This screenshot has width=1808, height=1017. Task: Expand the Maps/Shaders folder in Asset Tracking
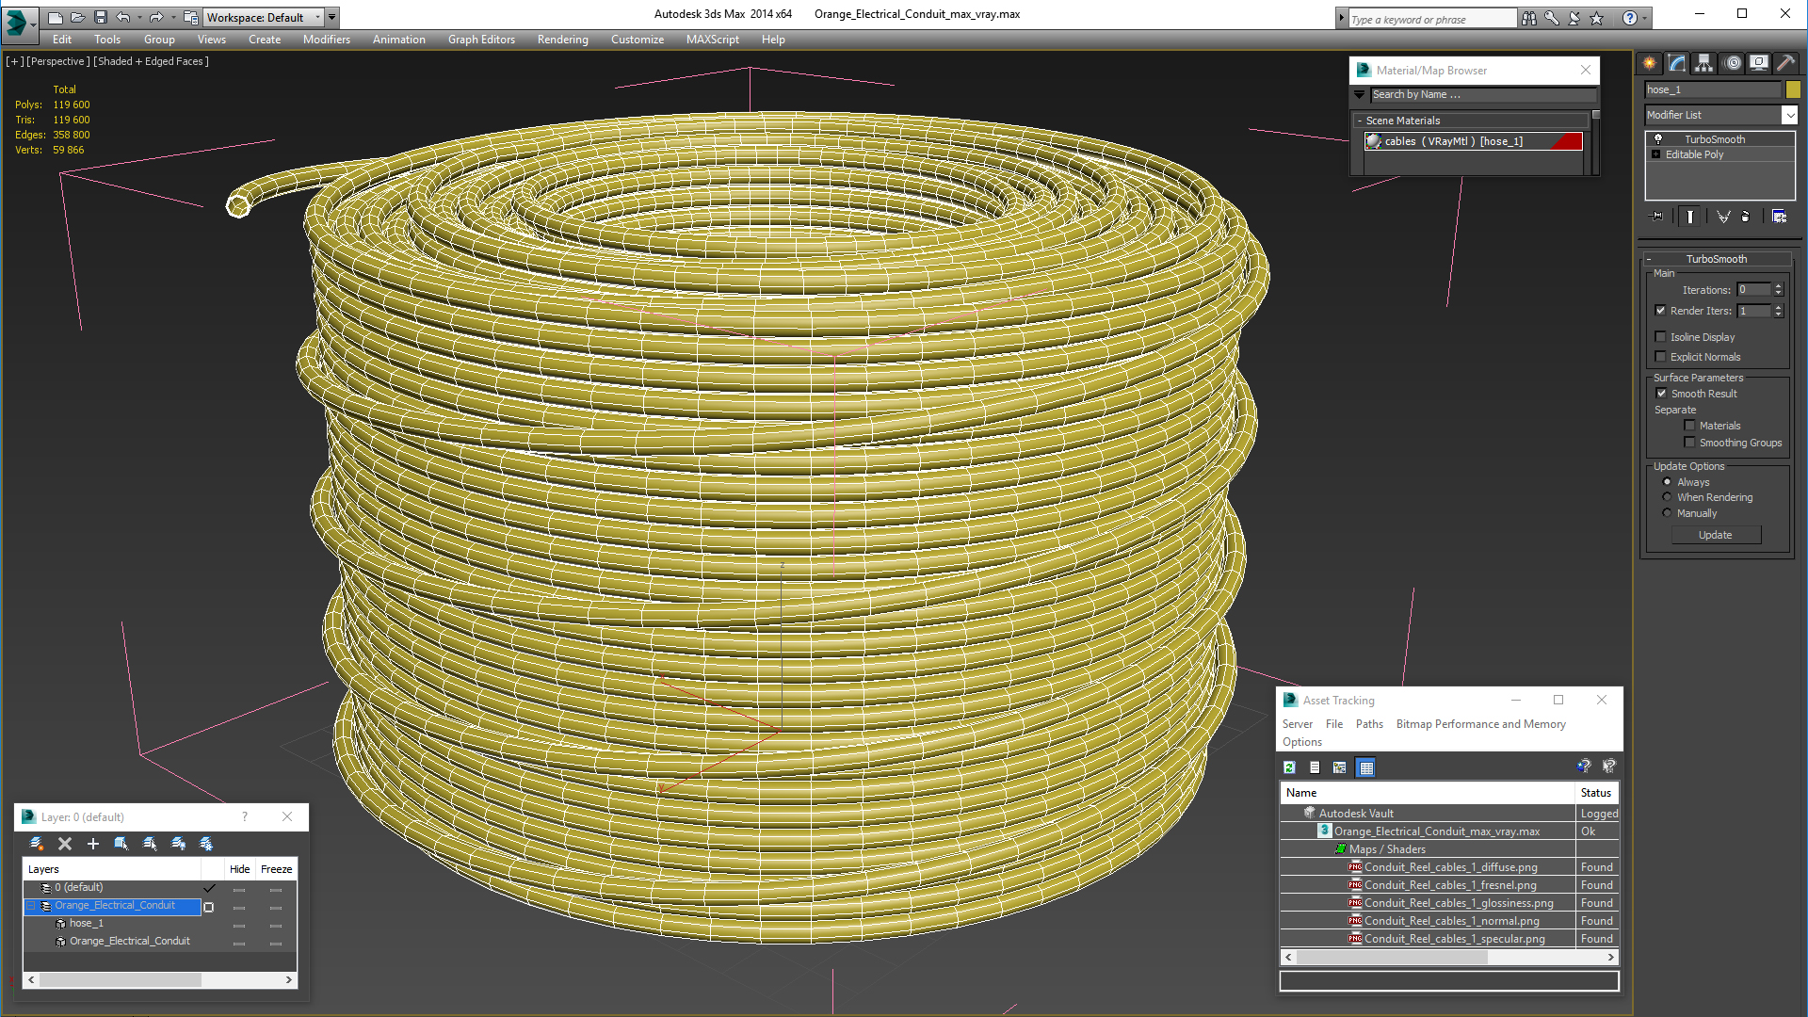pyautogui.click(x=1340, y=848)
